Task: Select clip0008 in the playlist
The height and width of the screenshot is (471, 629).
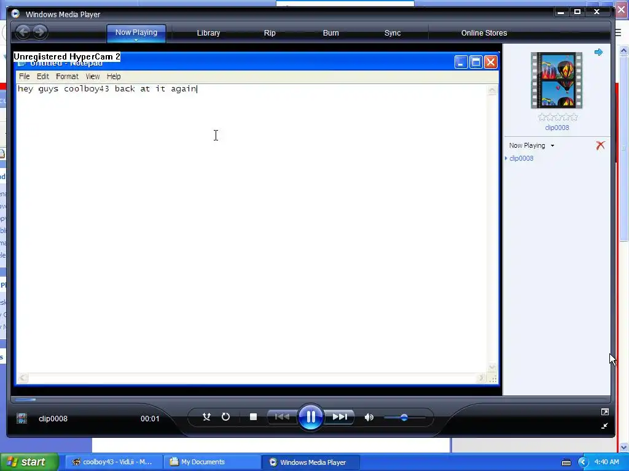Action: pos(521,158)
